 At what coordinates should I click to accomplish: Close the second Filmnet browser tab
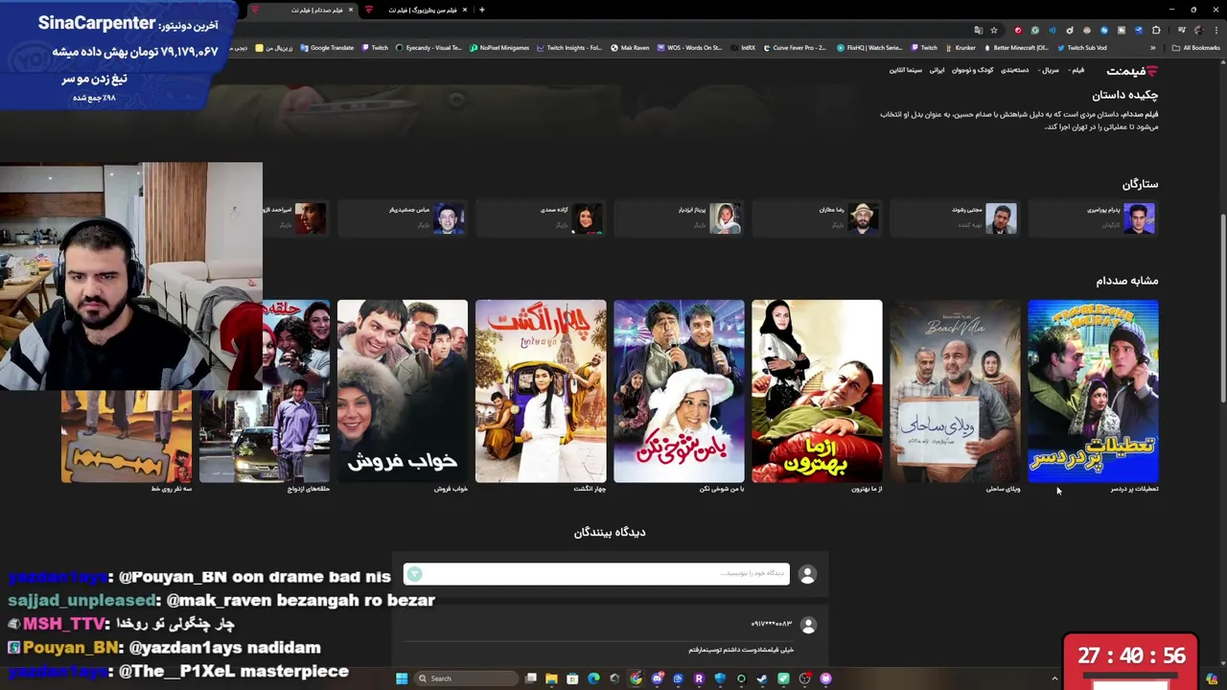[x=465, y=10]
